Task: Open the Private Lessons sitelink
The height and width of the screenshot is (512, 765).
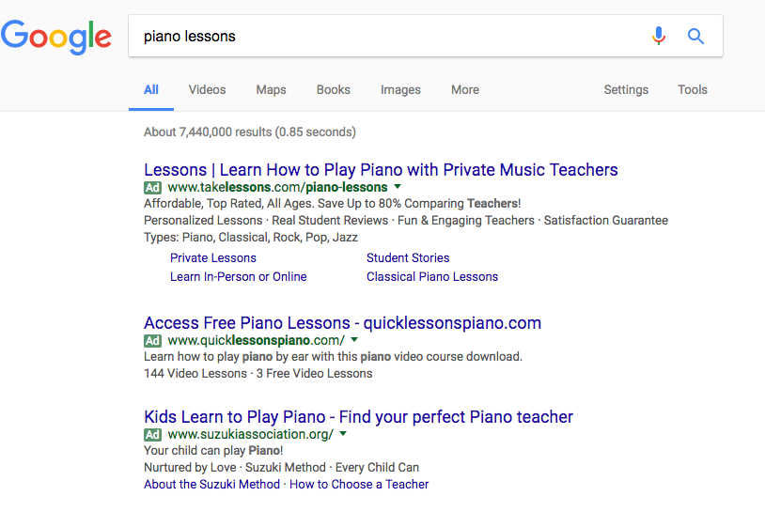Action: click(x=213, y=258)
